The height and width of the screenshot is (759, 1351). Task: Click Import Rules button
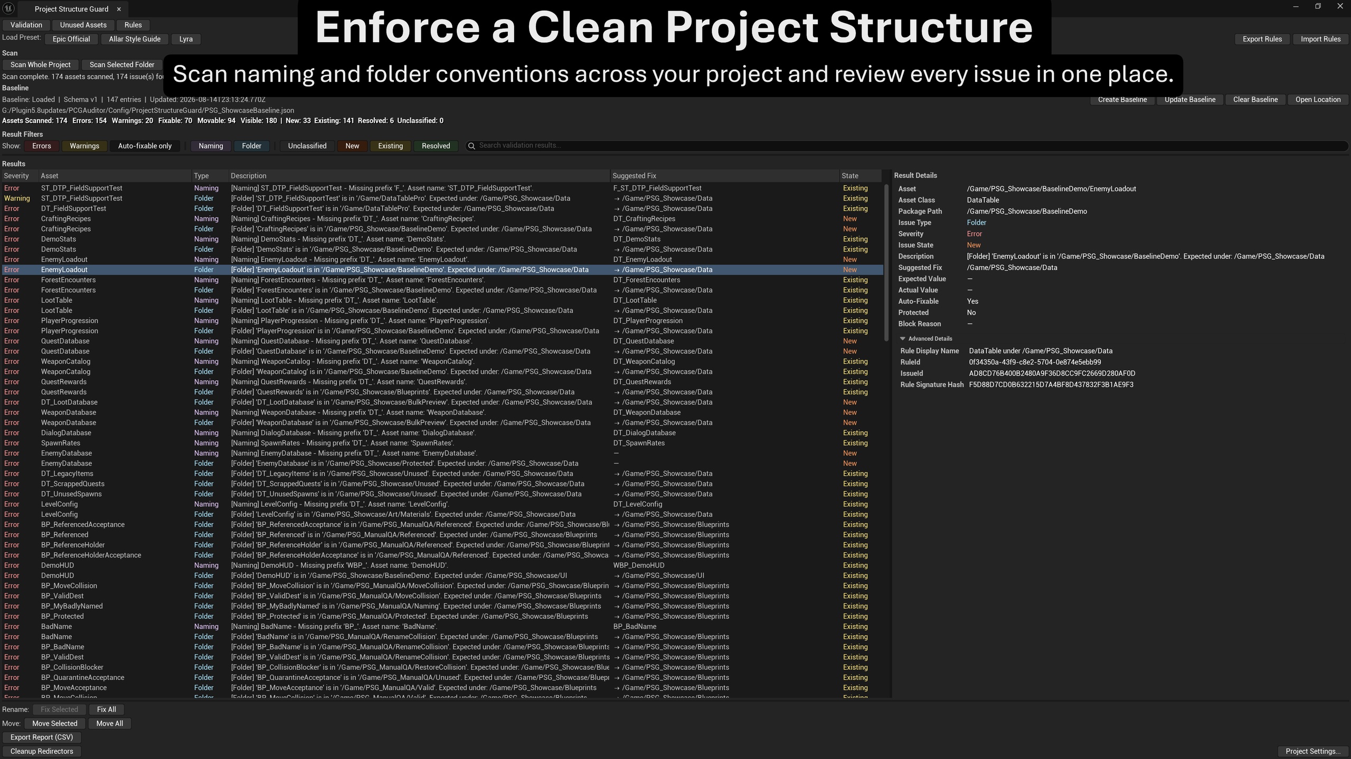(x=1321, y=39)
